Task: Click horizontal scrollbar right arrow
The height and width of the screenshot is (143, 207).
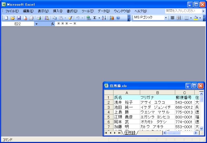Action: tap(195, 133)
